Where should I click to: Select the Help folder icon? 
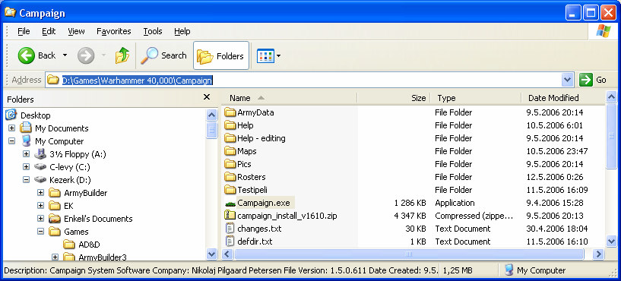[x=230, y=125]
